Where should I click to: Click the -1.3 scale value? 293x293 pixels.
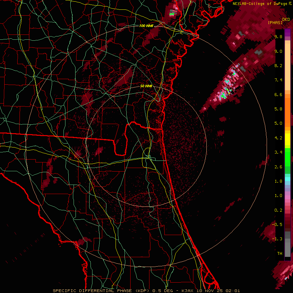[x=277, y=239]
